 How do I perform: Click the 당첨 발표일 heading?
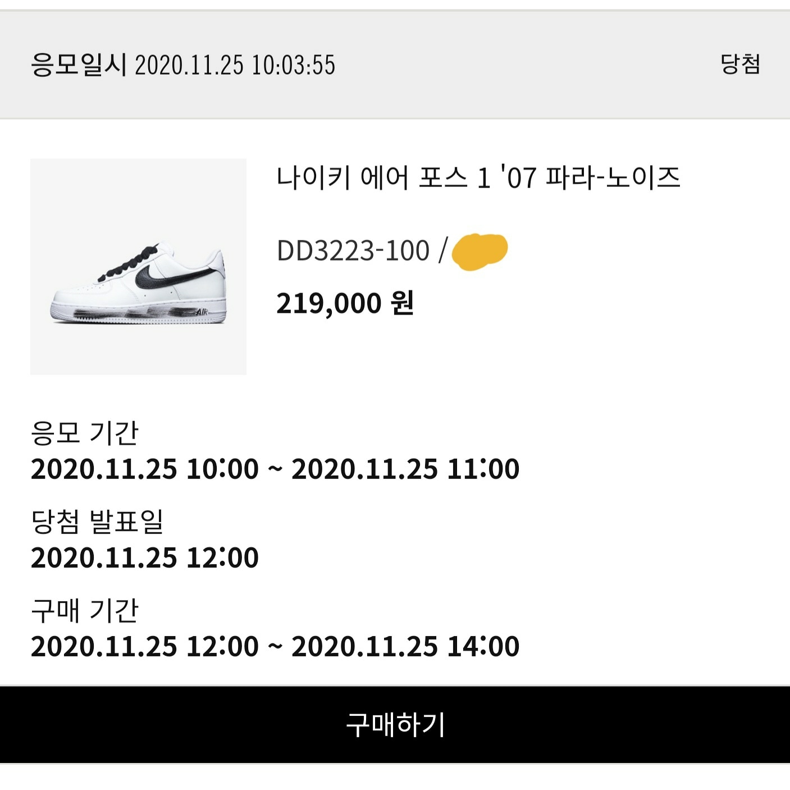coord(97,522)
